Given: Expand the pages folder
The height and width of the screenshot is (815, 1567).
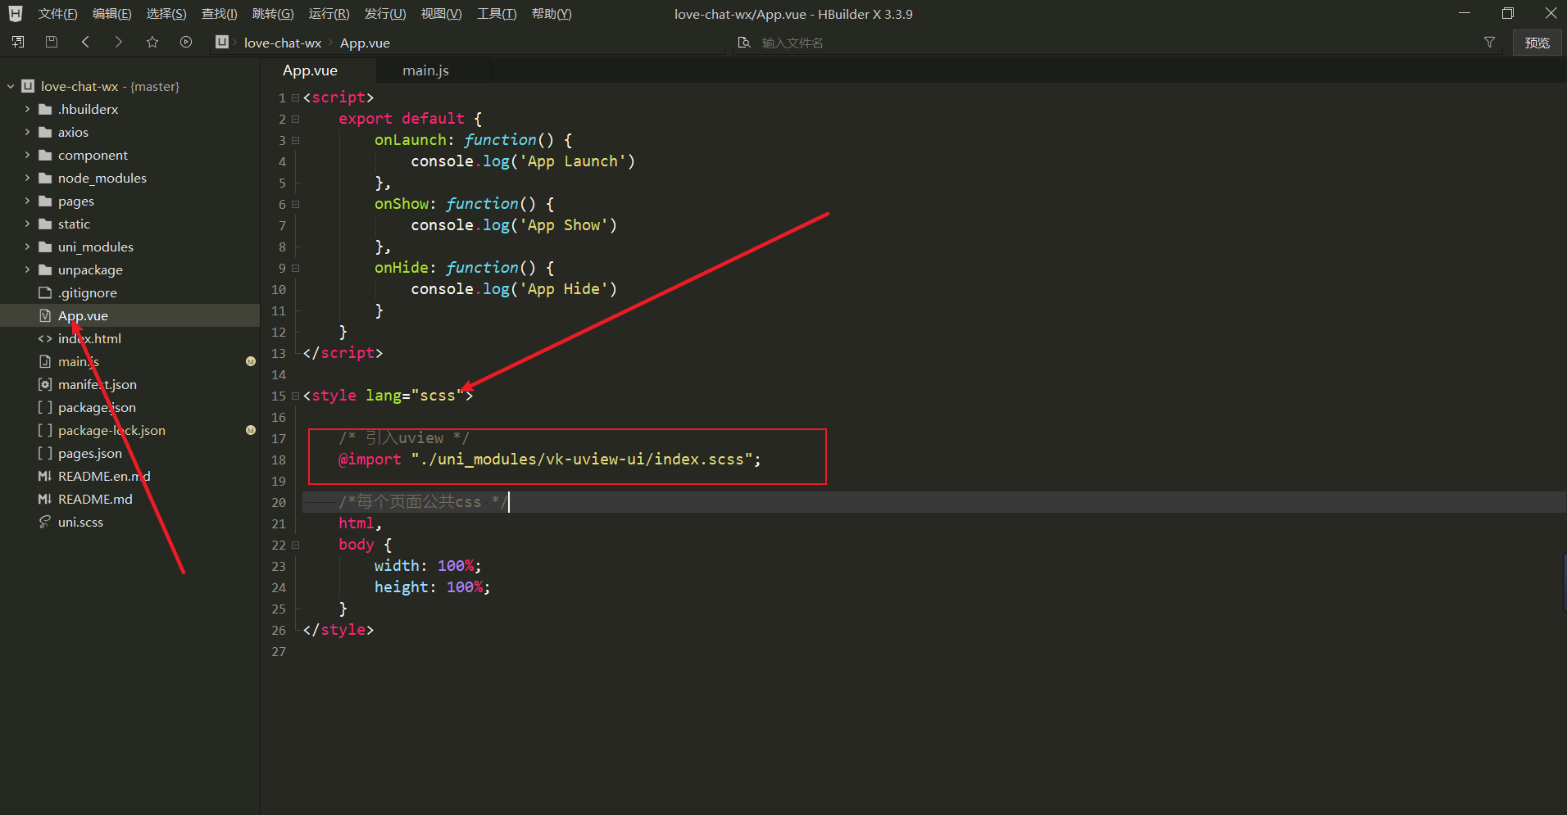Looking at the screenshot, I should pos(27,201).
